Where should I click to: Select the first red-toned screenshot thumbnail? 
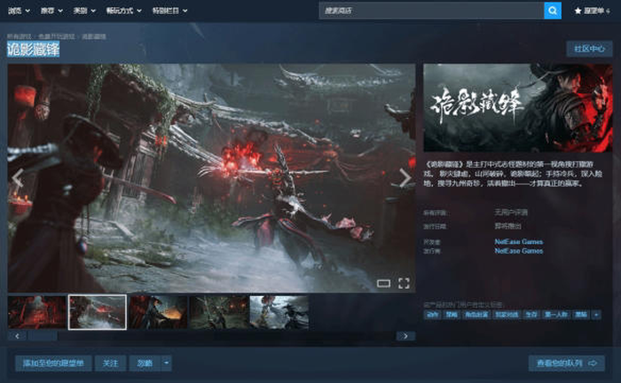tap(37, 312)
